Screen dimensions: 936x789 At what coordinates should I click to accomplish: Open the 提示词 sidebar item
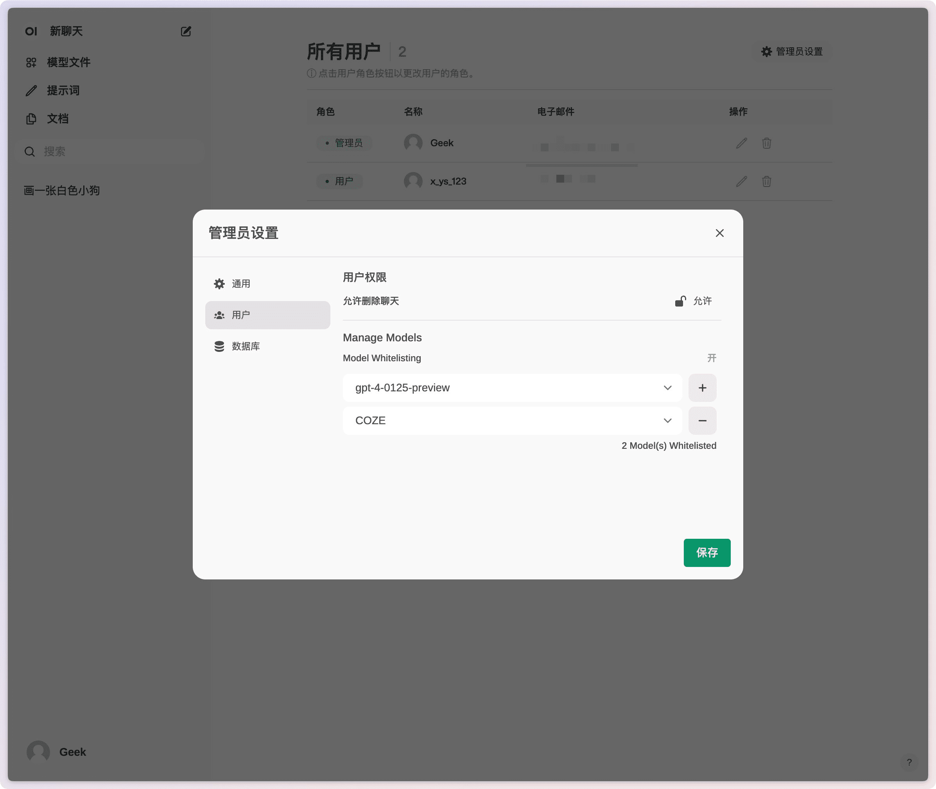(53, 90)
